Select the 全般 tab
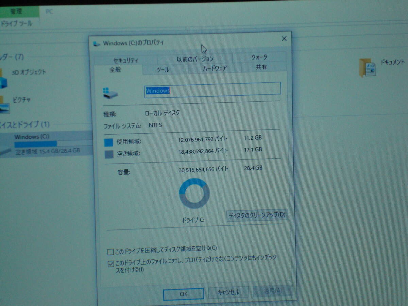 pyautogui.click(x=115, y=70)
